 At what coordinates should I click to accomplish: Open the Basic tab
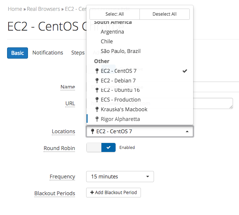click(18, 53)
